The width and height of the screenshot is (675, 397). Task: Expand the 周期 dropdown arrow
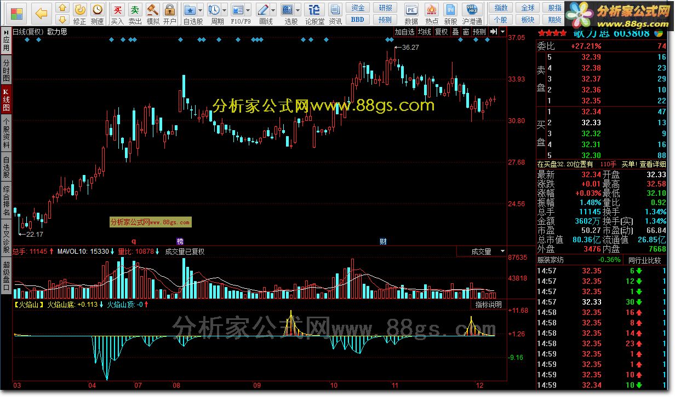(225, 10)
